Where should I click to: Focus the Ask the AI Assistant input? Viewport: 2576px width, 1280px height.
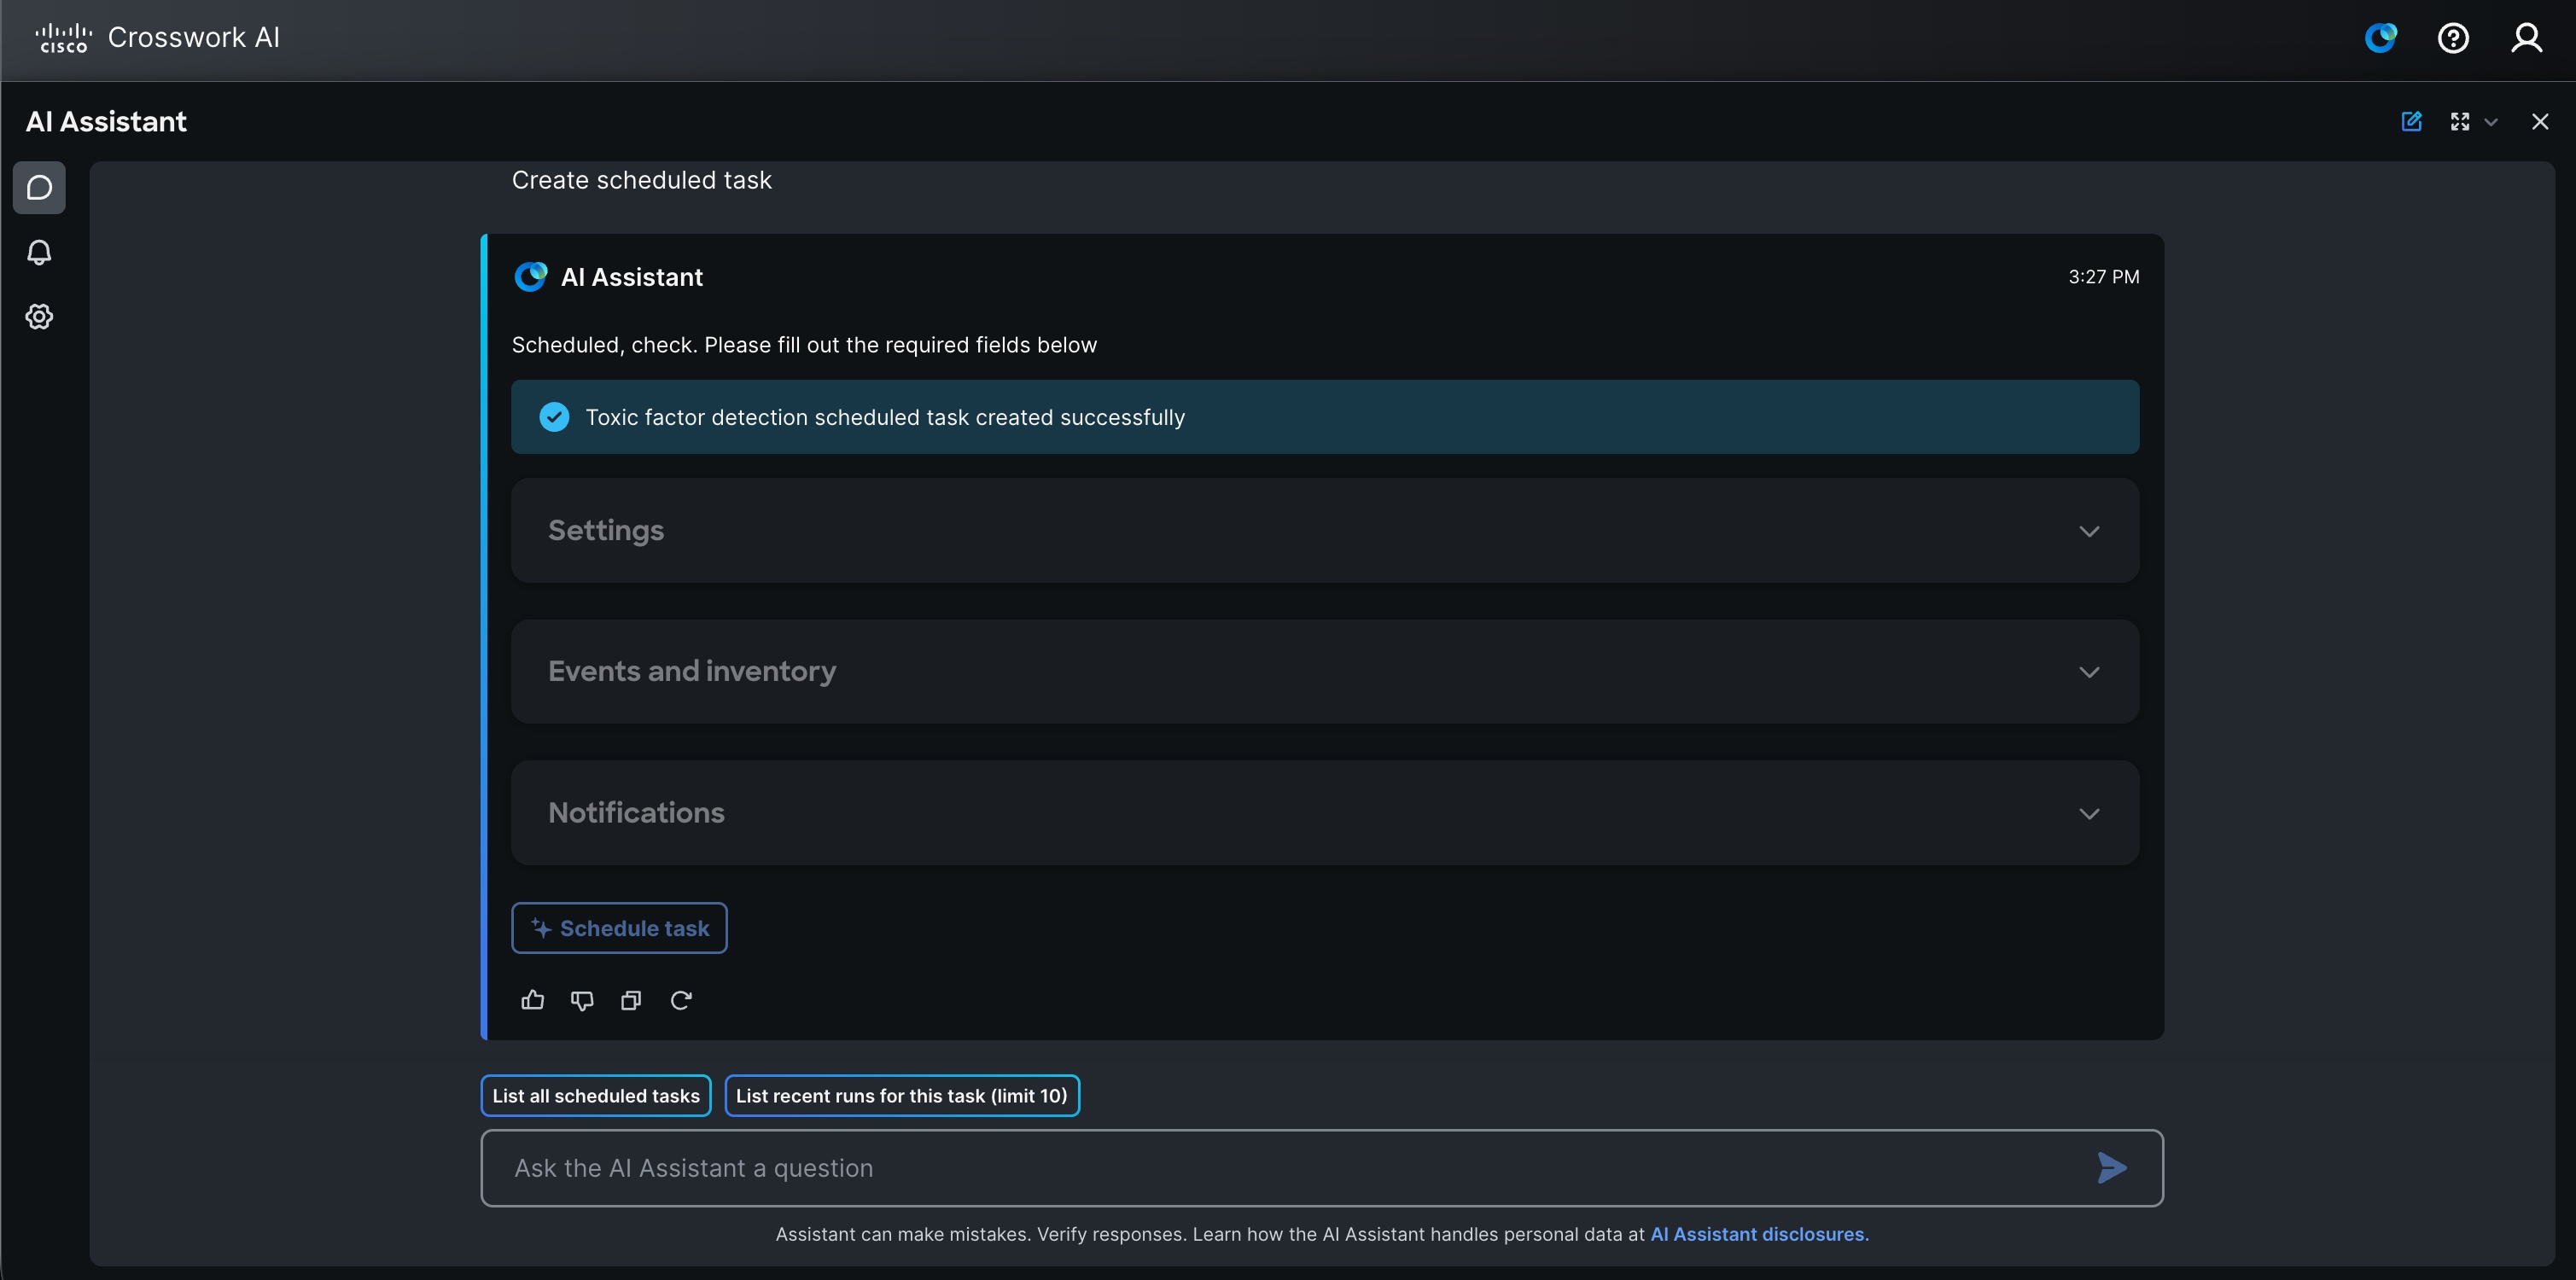pos(1322,1168)
